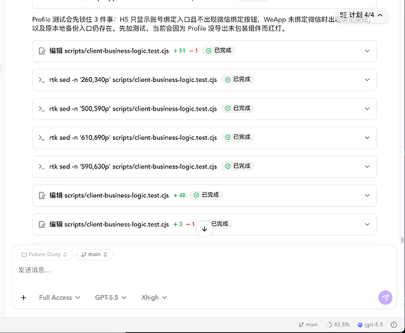Viewport: 405px width, 333px height.
Task: Click the '+48' additions count
Action: (x=179, y=195)
